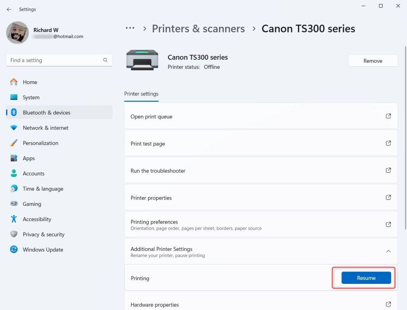Select the Printer settings tab
407x310 pixels.
coord(141,94)
